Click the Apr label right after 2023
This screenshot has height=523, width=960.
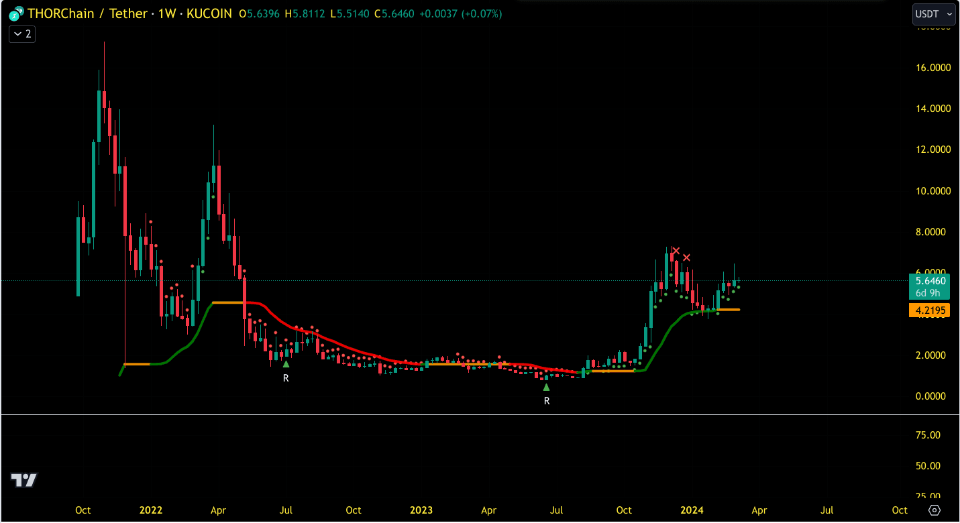coord(489,510)
